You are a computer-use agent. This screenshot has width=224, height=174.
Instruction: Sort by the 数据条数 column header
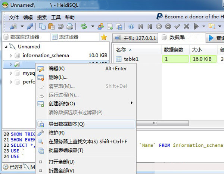[x=175, y=50]
